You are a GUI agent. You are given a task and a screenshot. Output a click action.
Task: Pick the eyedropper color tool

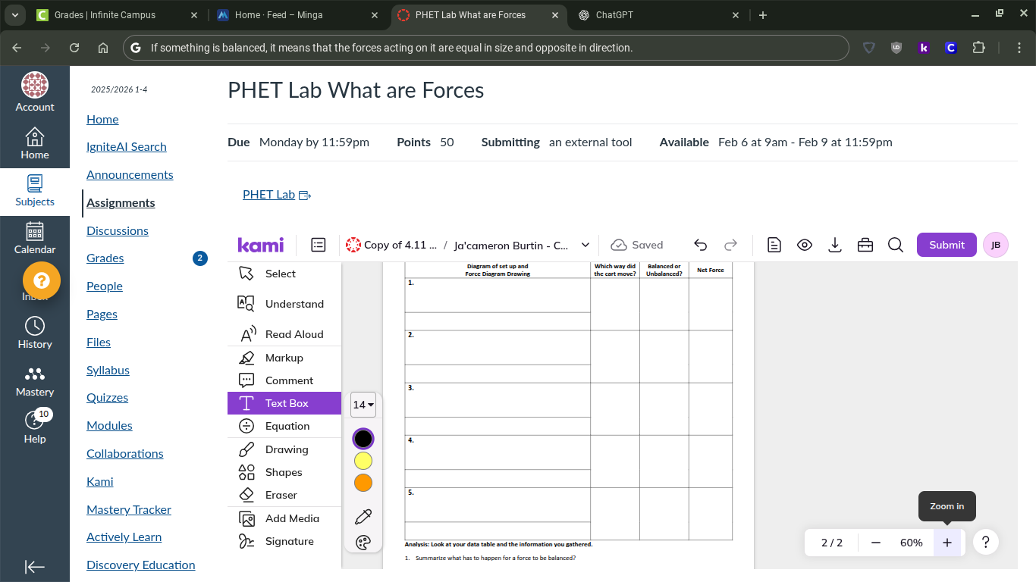click(363, 516)
